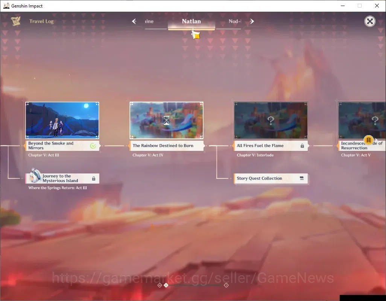Open the Story Quest Collection
The height and width of the screenshot is (301, 386).
pos(271,178)
